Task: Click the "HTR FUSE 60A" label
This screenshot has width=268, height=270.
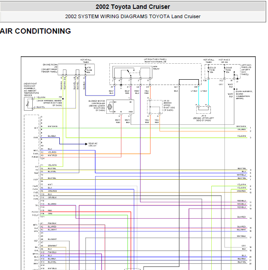Action: (x=89, y=70)
